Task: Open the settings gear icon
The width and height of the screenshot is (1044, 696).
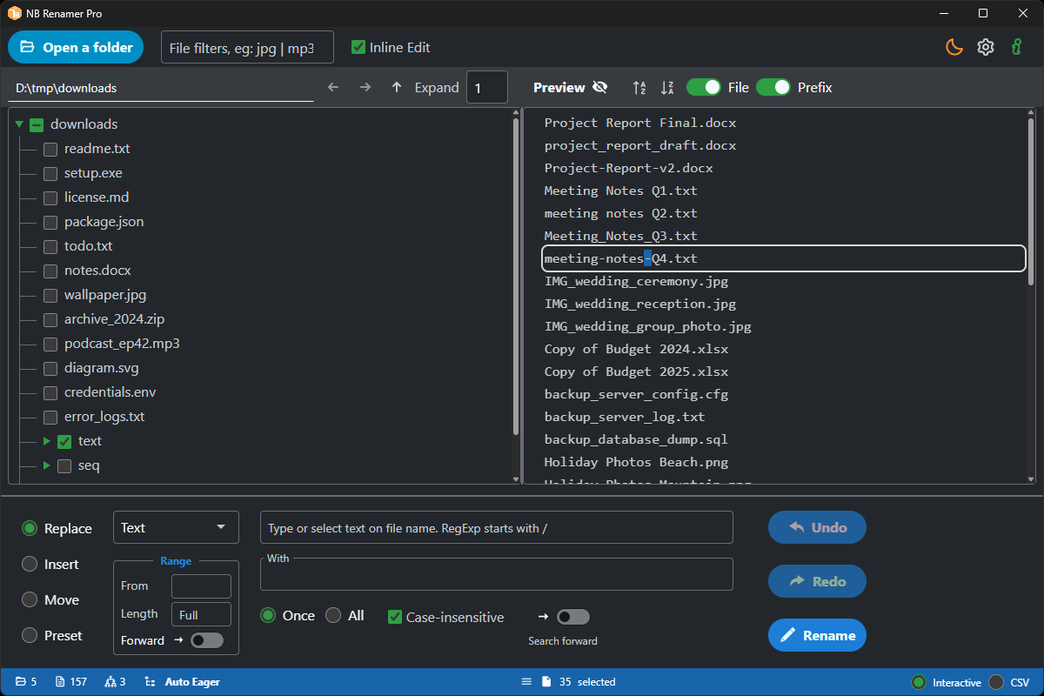Action: [x=985, y=47]
